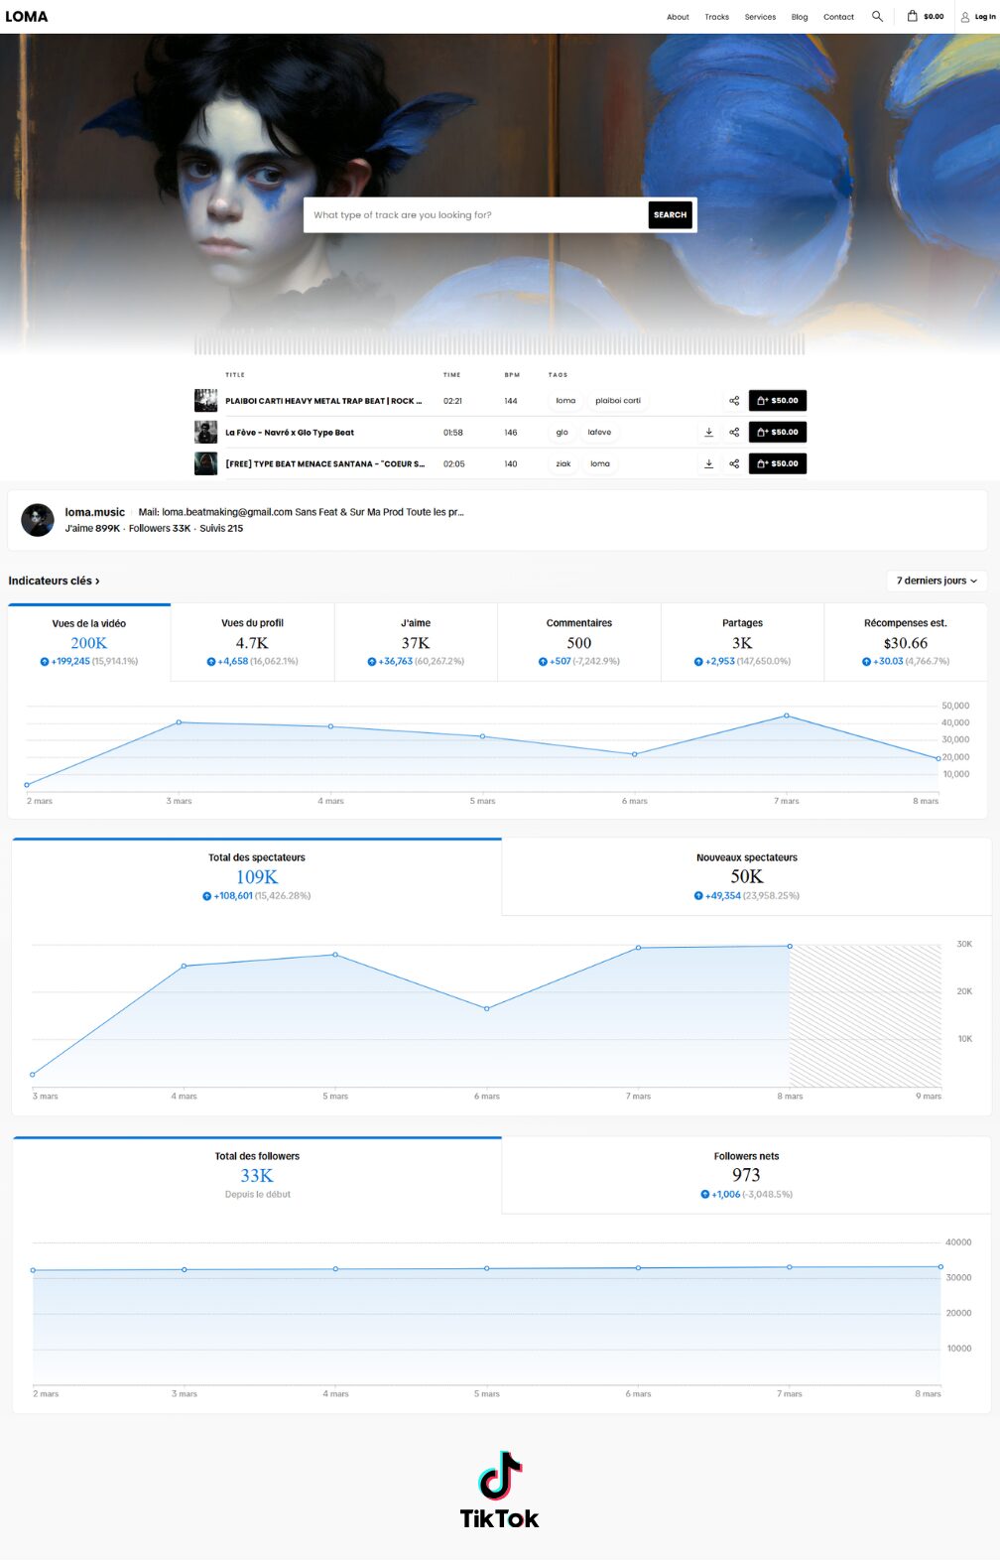Screen dimensions: 1000x1561
Task: Open the Tracks menu item
Action: (x=716, y=17)
